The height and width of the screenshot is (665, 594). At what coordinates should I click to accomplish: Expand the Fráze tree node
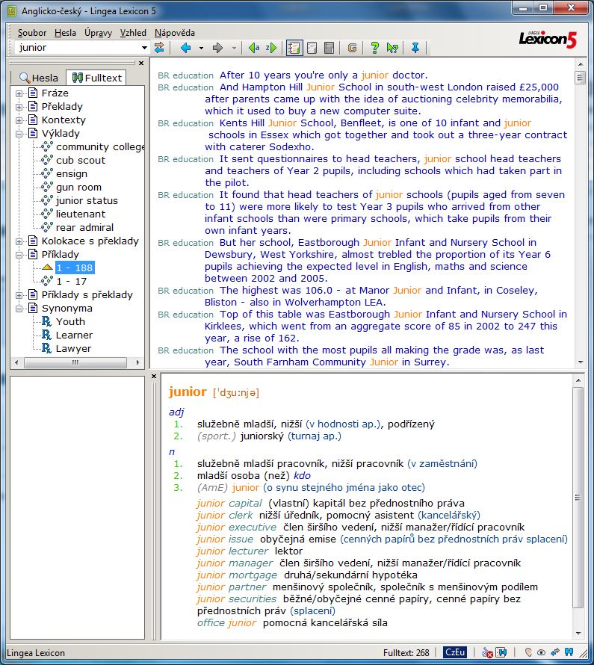tap(19, 93)
